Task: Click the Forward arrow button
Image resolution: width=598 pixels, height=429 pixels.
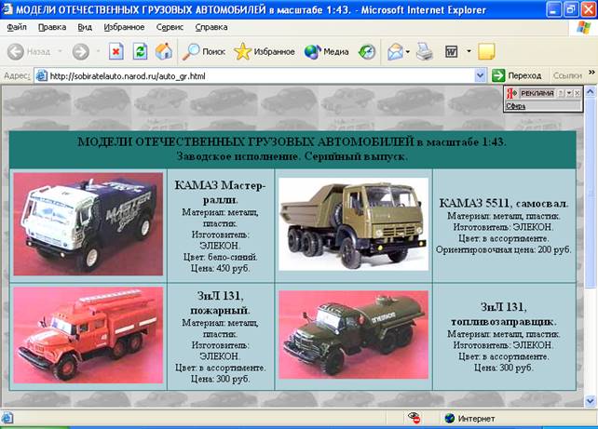Action: [x=80, y=51]
